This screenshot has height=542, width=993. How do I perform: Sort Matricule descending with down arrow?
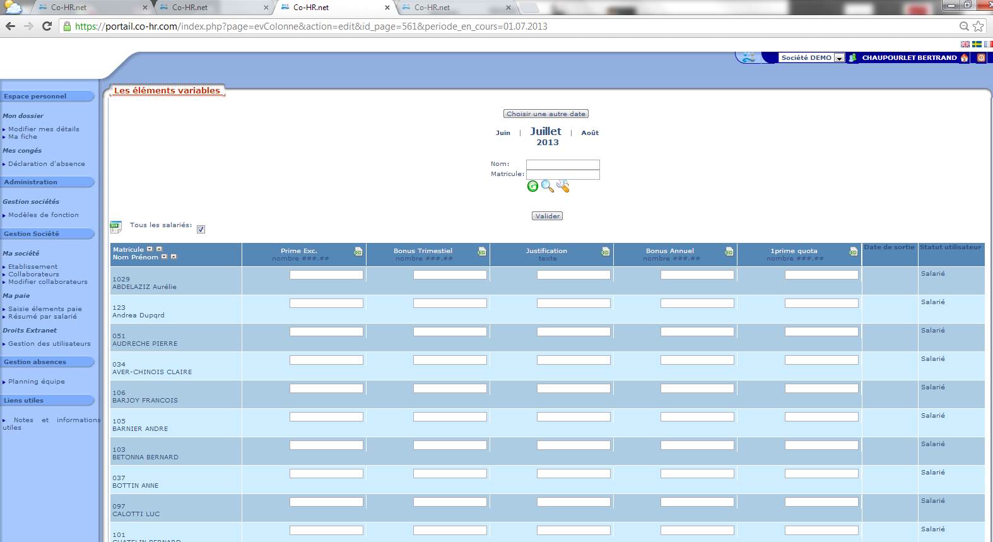[x=150, y=249]
